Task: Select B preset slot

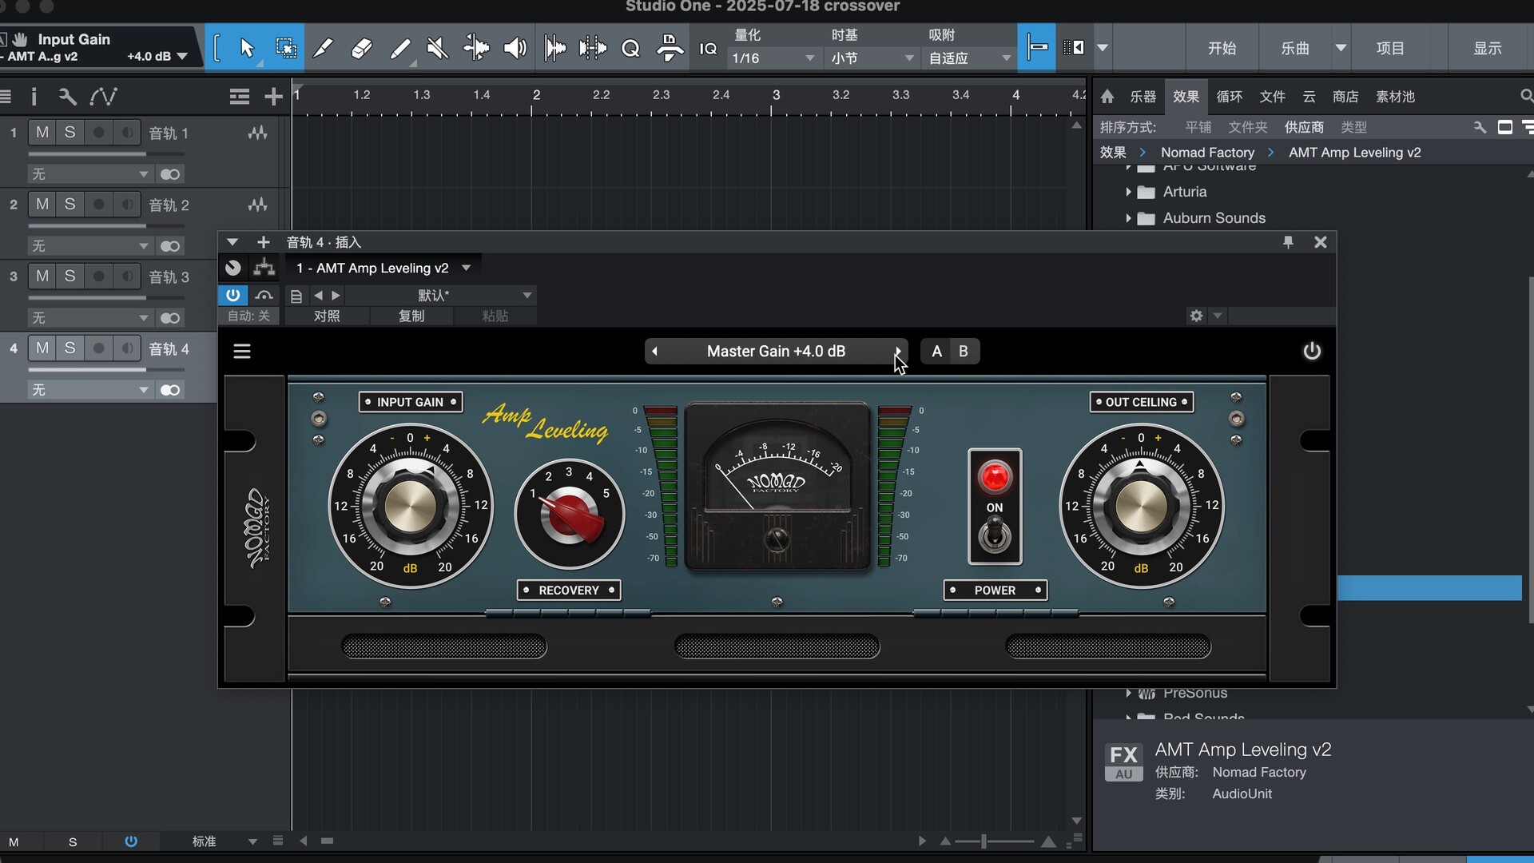Action: (x=964, y=352)
